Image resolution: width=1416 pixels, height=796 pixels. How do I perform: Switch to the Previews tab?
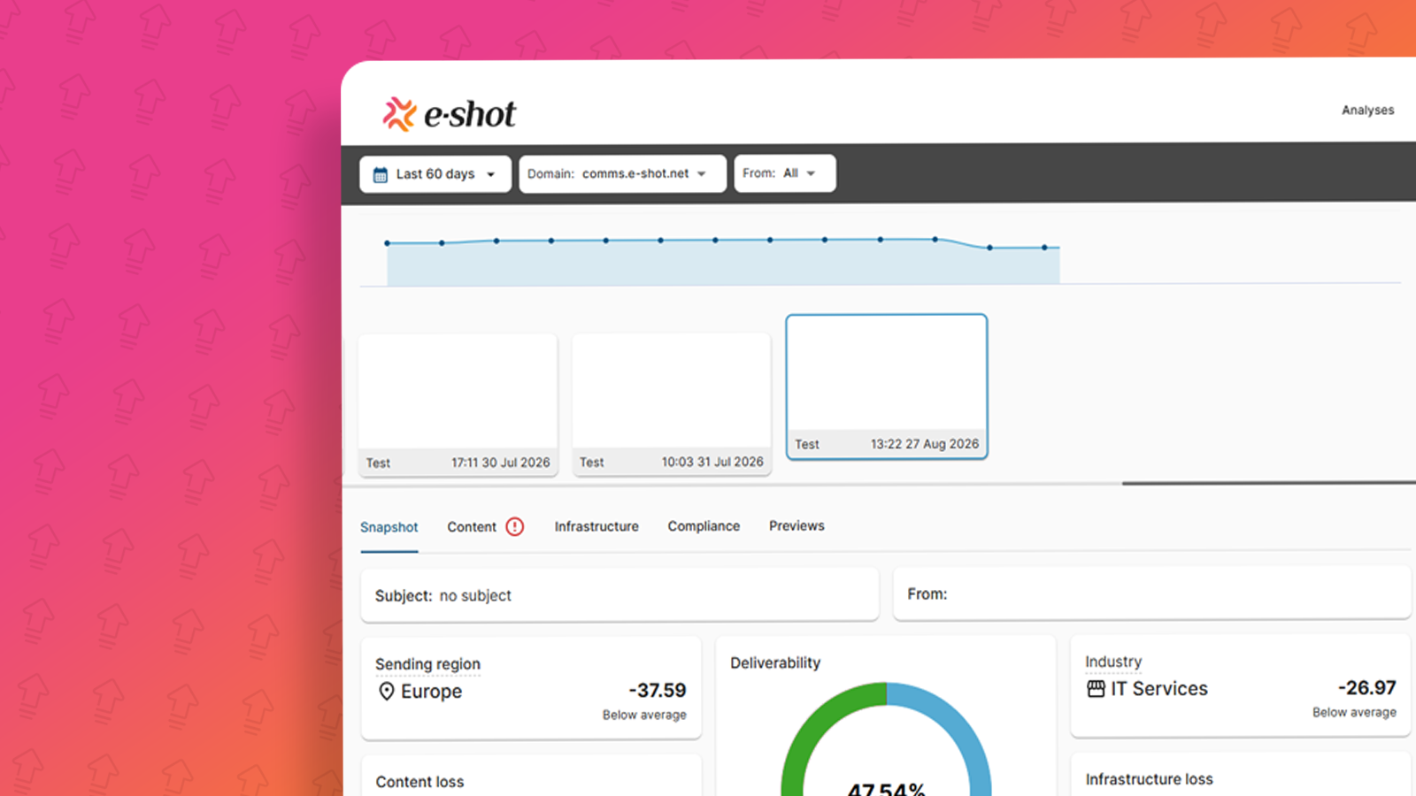pyautogui.click(x=796, y=525)
